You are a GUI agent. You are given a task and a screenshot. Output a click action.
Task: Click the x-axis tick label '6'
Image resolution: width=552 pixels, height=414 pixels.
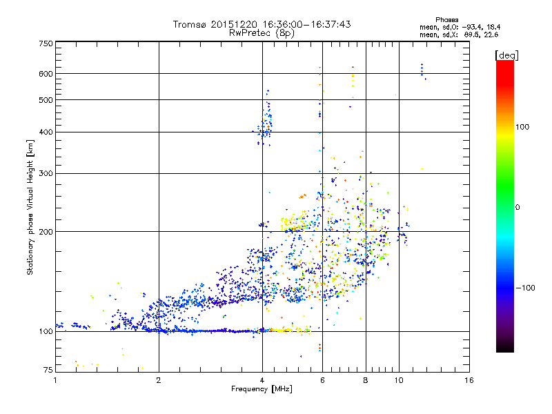click(322, 380)
